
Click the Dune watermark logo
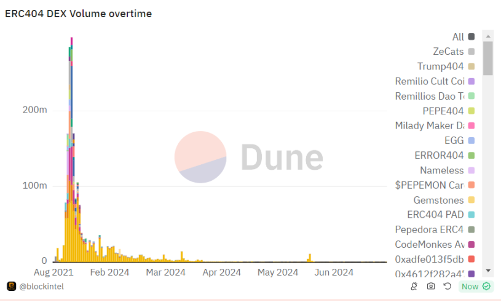click(248, 157)
